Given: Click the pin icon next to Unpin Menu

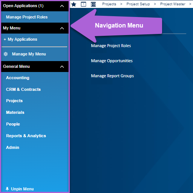Looking at the screenshot, I should click(7, 189).
